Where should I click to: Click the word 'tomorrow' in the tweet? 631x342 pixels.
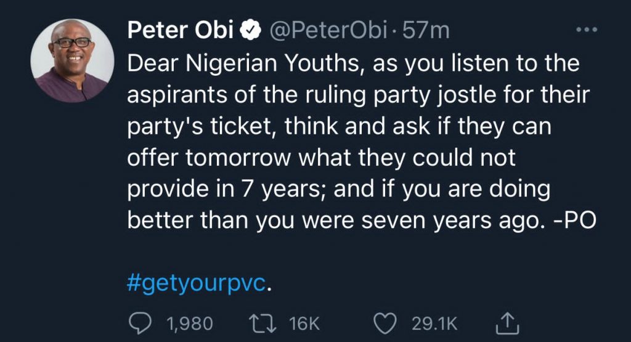click(238, 157)
